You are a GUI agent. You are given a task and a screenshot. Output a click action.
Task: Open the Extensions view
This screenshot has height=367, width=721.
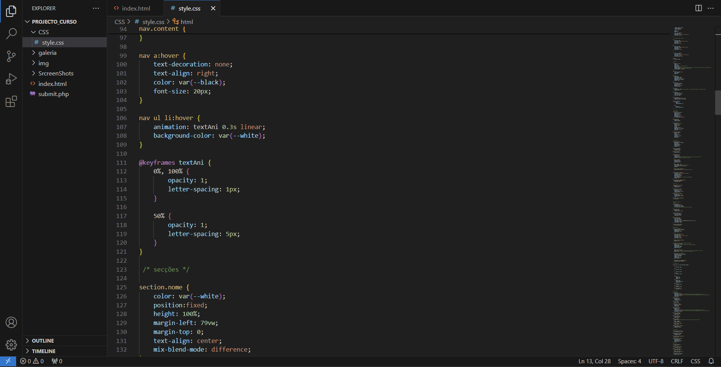pyautogui.click(x=11, y=101)
